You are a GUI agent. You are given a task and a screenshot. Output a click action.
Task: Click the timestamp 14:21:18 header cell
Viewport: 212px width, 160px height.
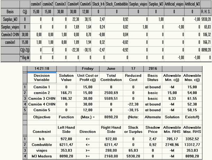[x=42, y=69]
